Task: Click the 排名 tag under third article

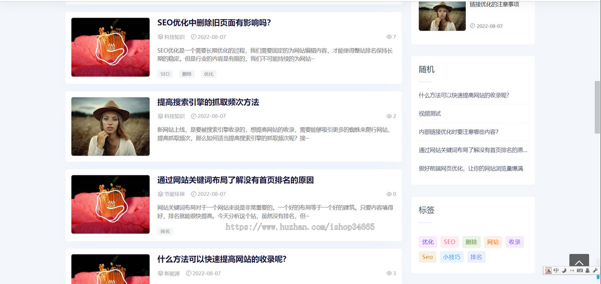Action: [x=165, y=231]
